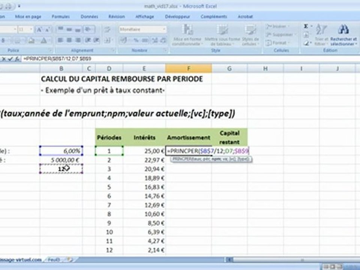Click inside the formula bar text
This screenshot has width=360, height=270.
tap(57, 59)
